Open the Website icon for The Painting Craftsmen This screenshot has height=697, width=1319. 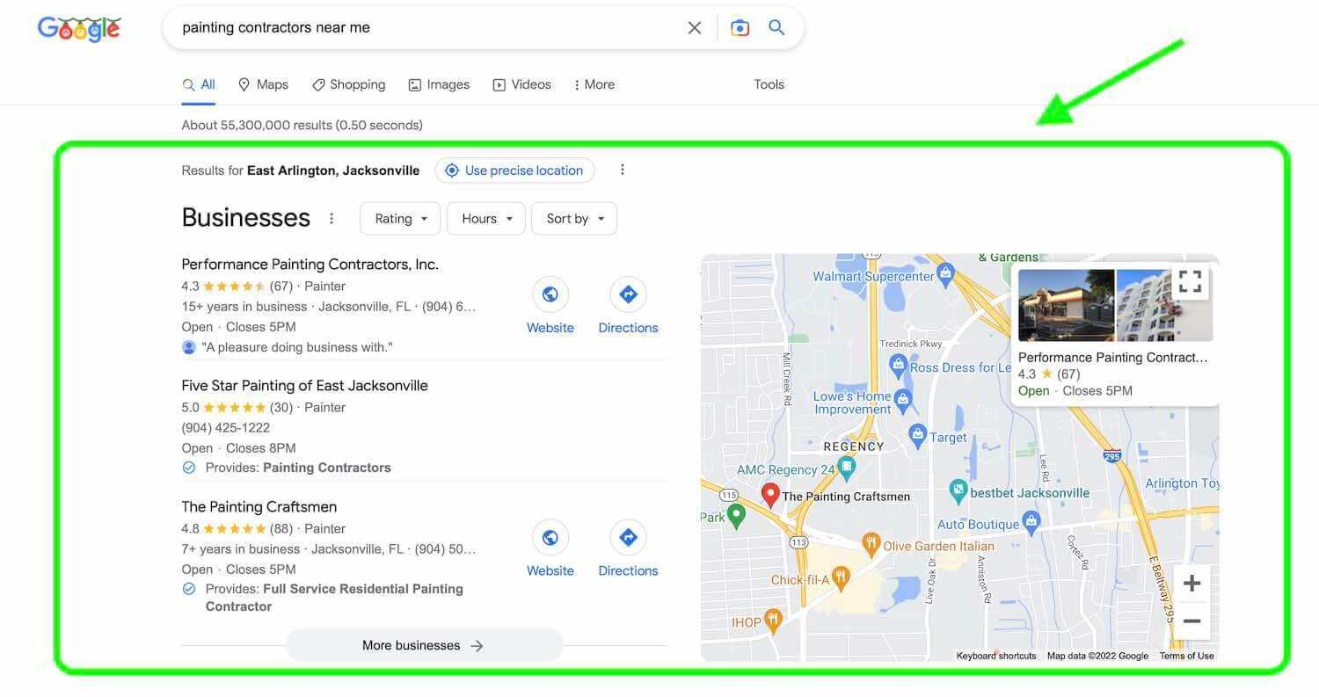(x=550, y=537)
